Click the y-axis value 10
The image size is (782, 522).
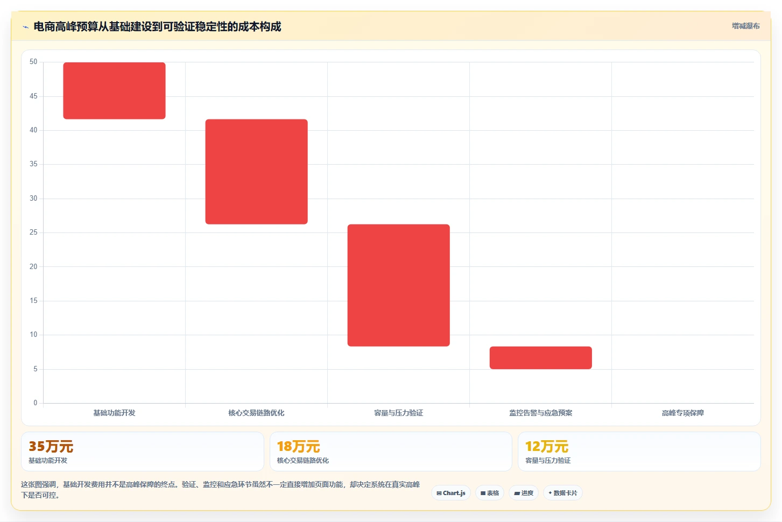[33, 335]
